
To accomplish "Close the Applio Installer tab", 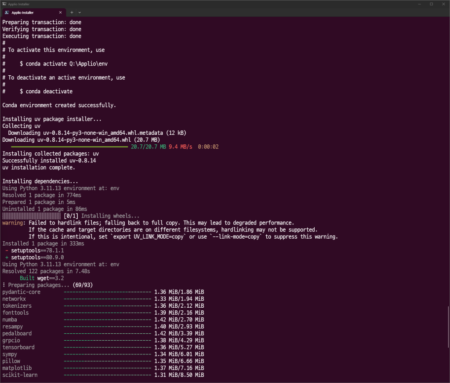I will [61, 12].
